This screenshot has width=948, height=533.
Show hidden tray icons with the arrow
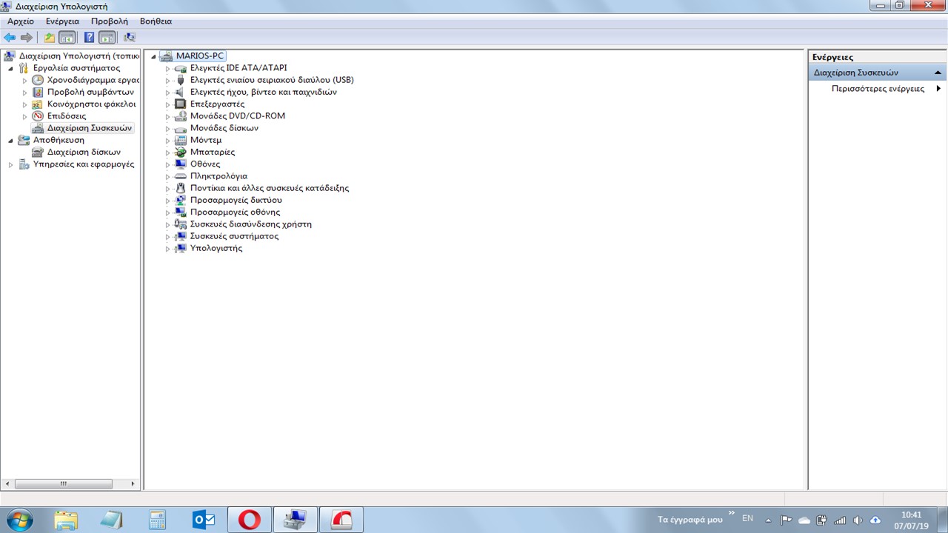coord(768,520)
